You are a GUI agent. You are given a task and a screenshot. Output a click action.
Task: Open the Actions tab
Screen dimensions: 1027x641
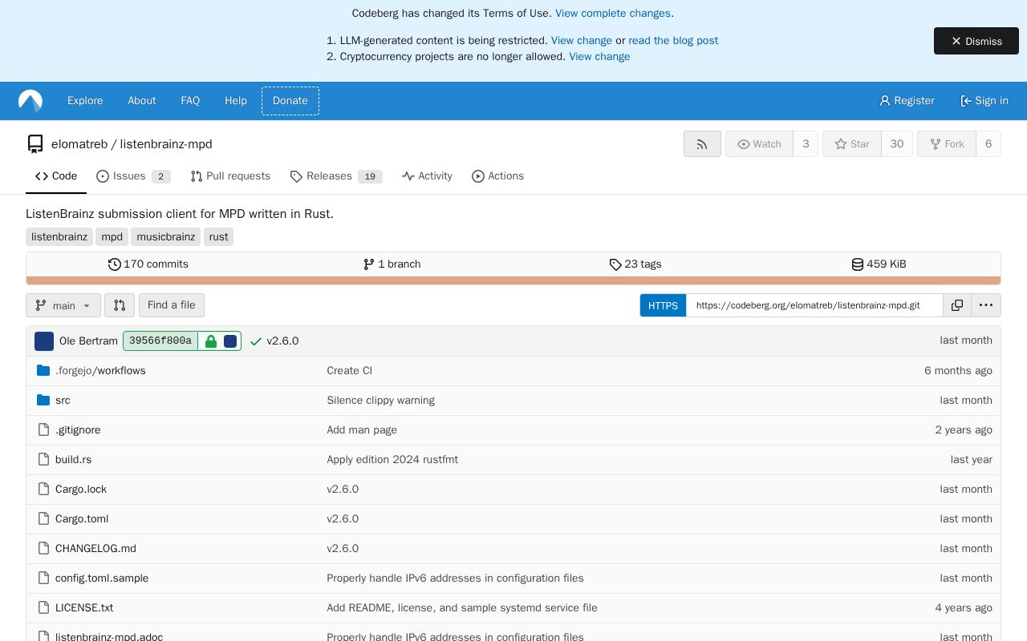coord(497,176)
